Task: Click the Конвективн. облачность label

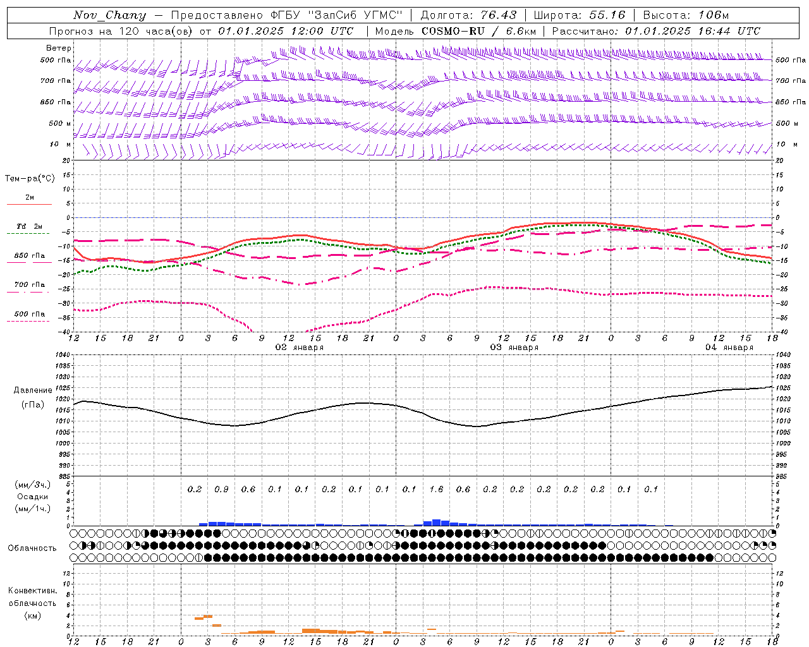Action: [x=32, y=597]
